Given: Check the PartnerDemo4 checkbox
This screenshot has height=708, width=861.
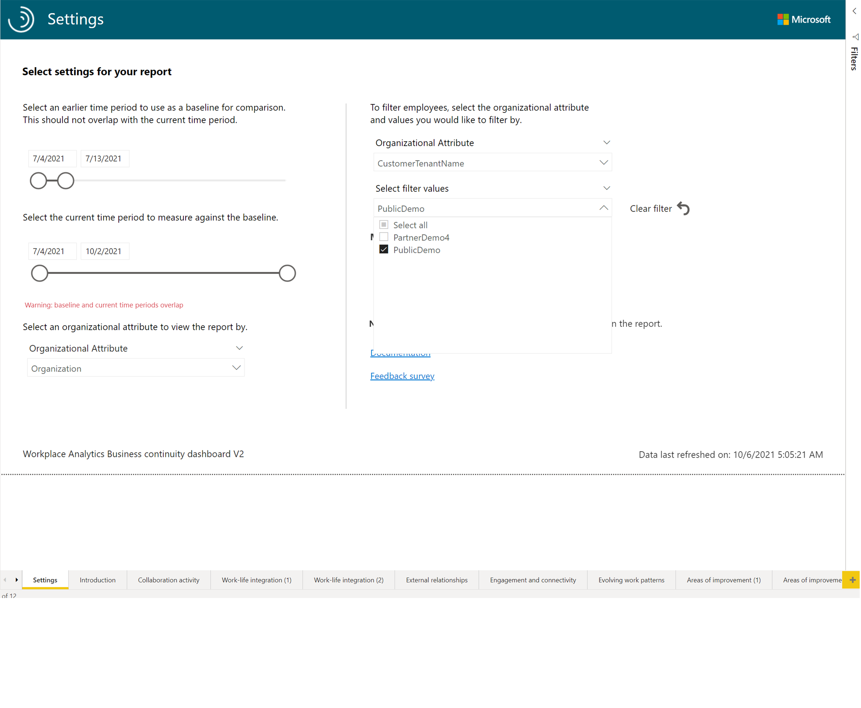Looking at the screenshot, I should [x=384, y=237].
